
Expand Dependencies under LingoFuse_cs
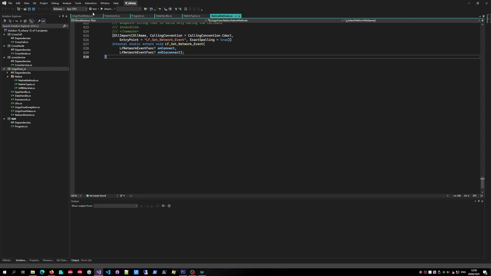point(7,73)
